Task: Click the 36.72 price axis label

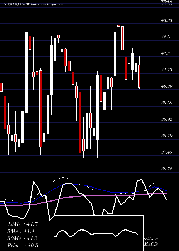Action: click(x=166, y=169)
